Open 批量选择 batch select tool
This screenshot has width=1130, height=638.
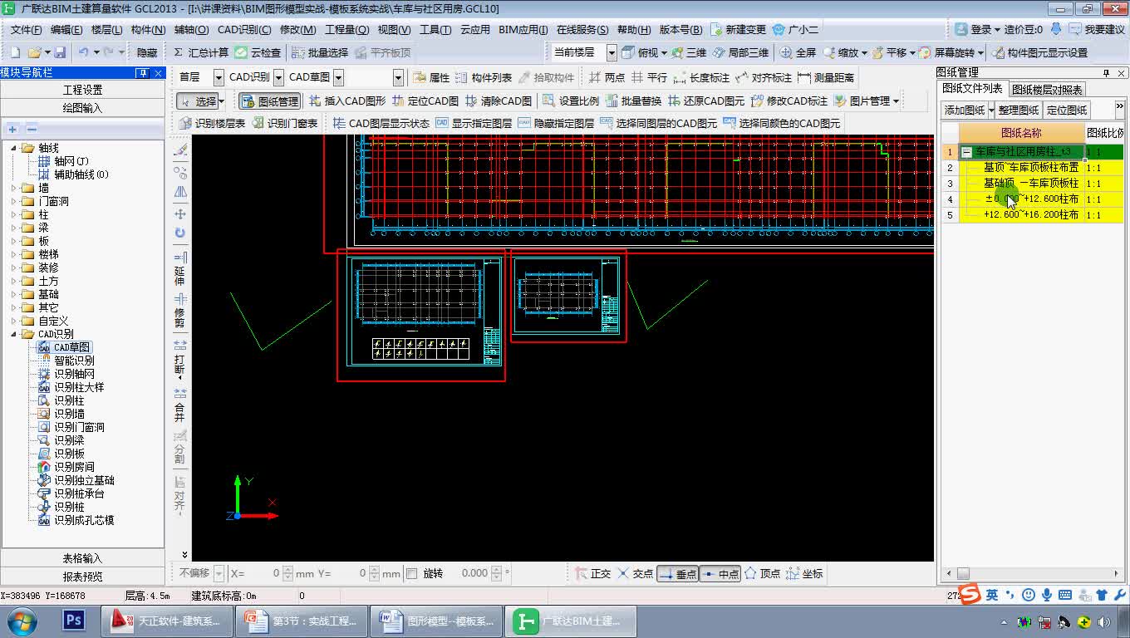[x=320, y=52]
